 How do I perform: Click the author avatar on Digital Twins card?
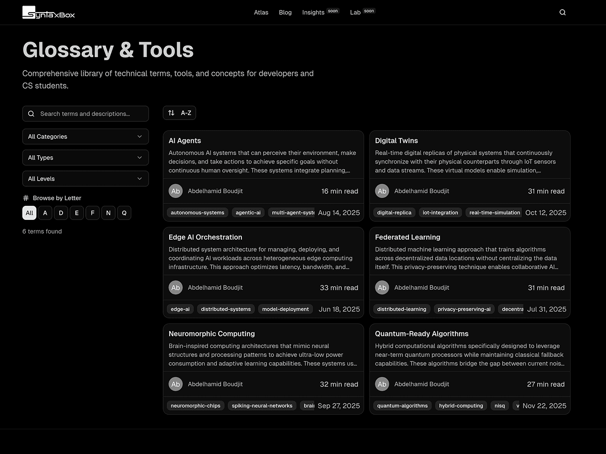[x=382, y=191]
